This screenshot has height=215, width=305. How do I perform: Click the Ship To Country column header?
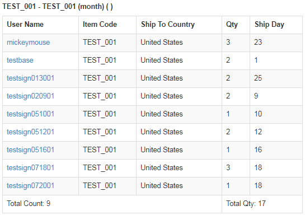click(168, 25)
